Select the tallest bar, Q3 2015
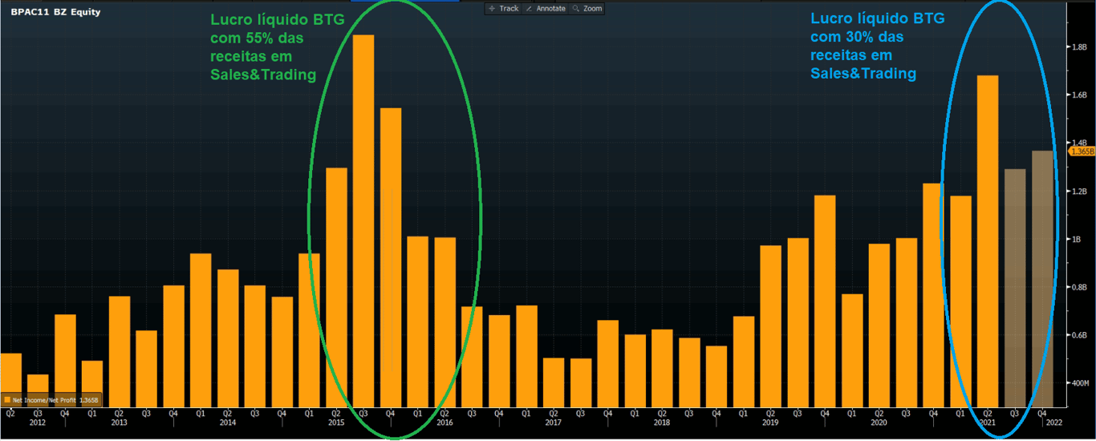Screen dimensions: 1096x441 click(363, 221)
